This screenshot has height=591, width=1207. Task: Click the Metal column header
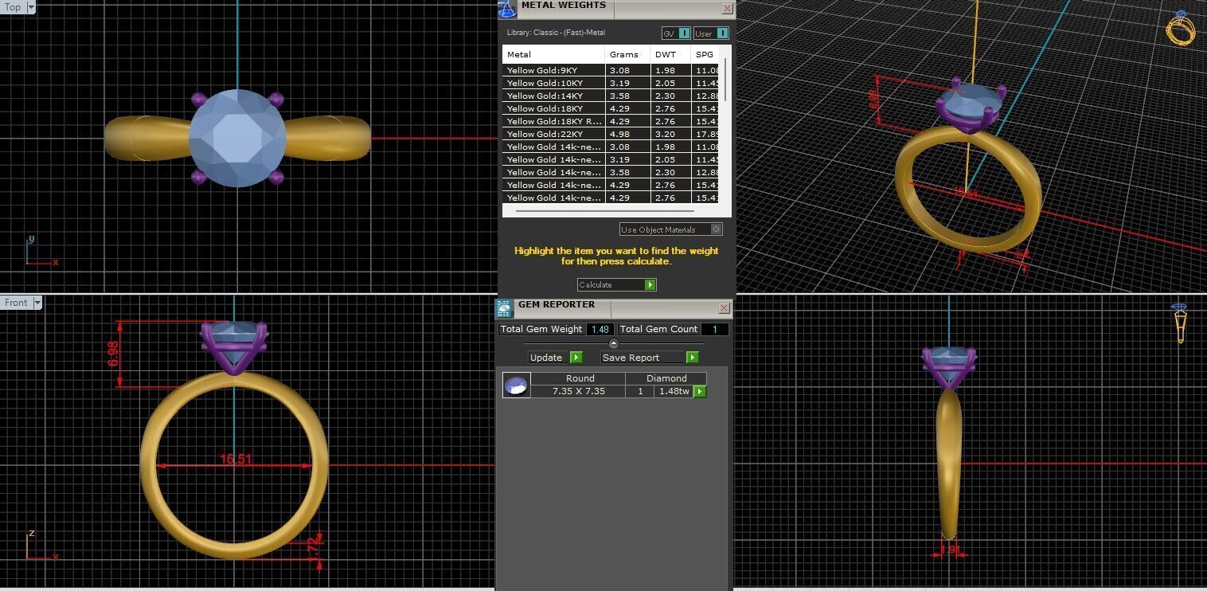pos(553,54)
